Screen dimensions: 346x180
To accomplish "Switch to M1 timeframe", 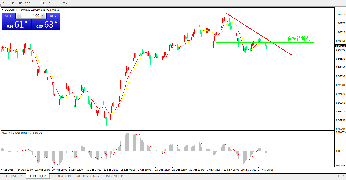I will [5, 3].
